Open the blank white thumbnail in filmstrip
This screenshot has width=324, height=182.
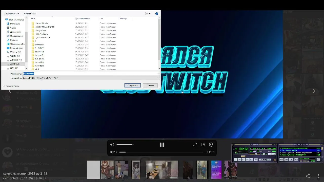tap(93, 170)
